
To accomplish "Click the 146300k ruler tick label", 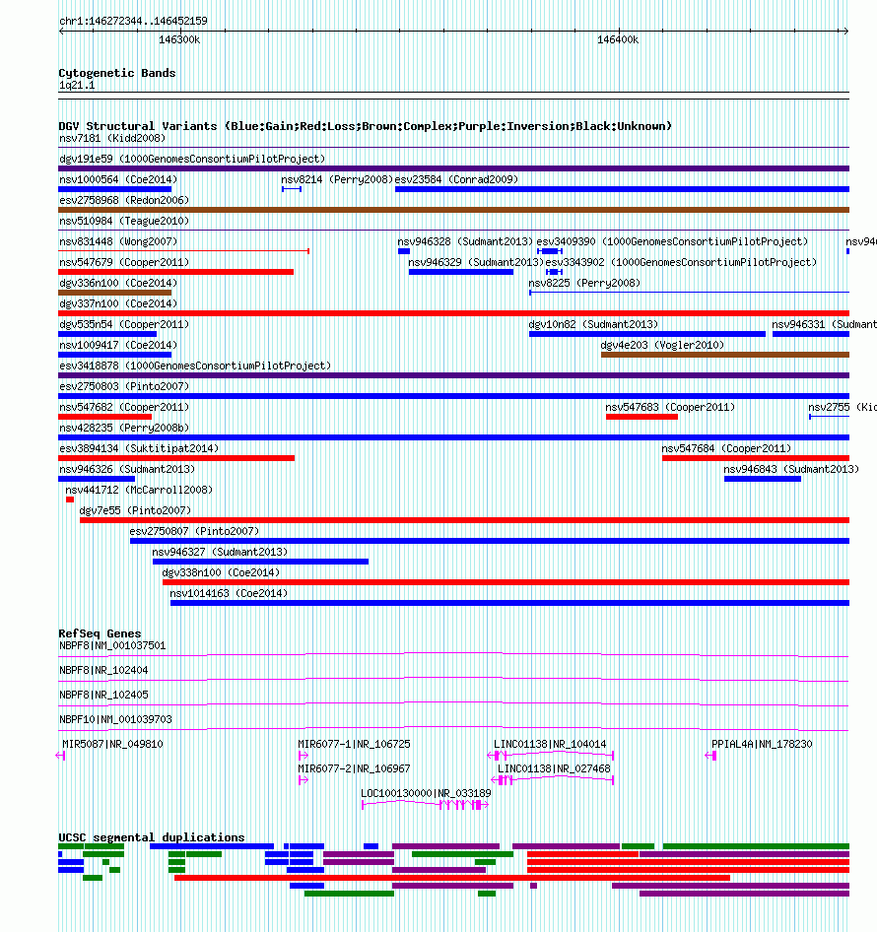I will click(x=179, y=39).
